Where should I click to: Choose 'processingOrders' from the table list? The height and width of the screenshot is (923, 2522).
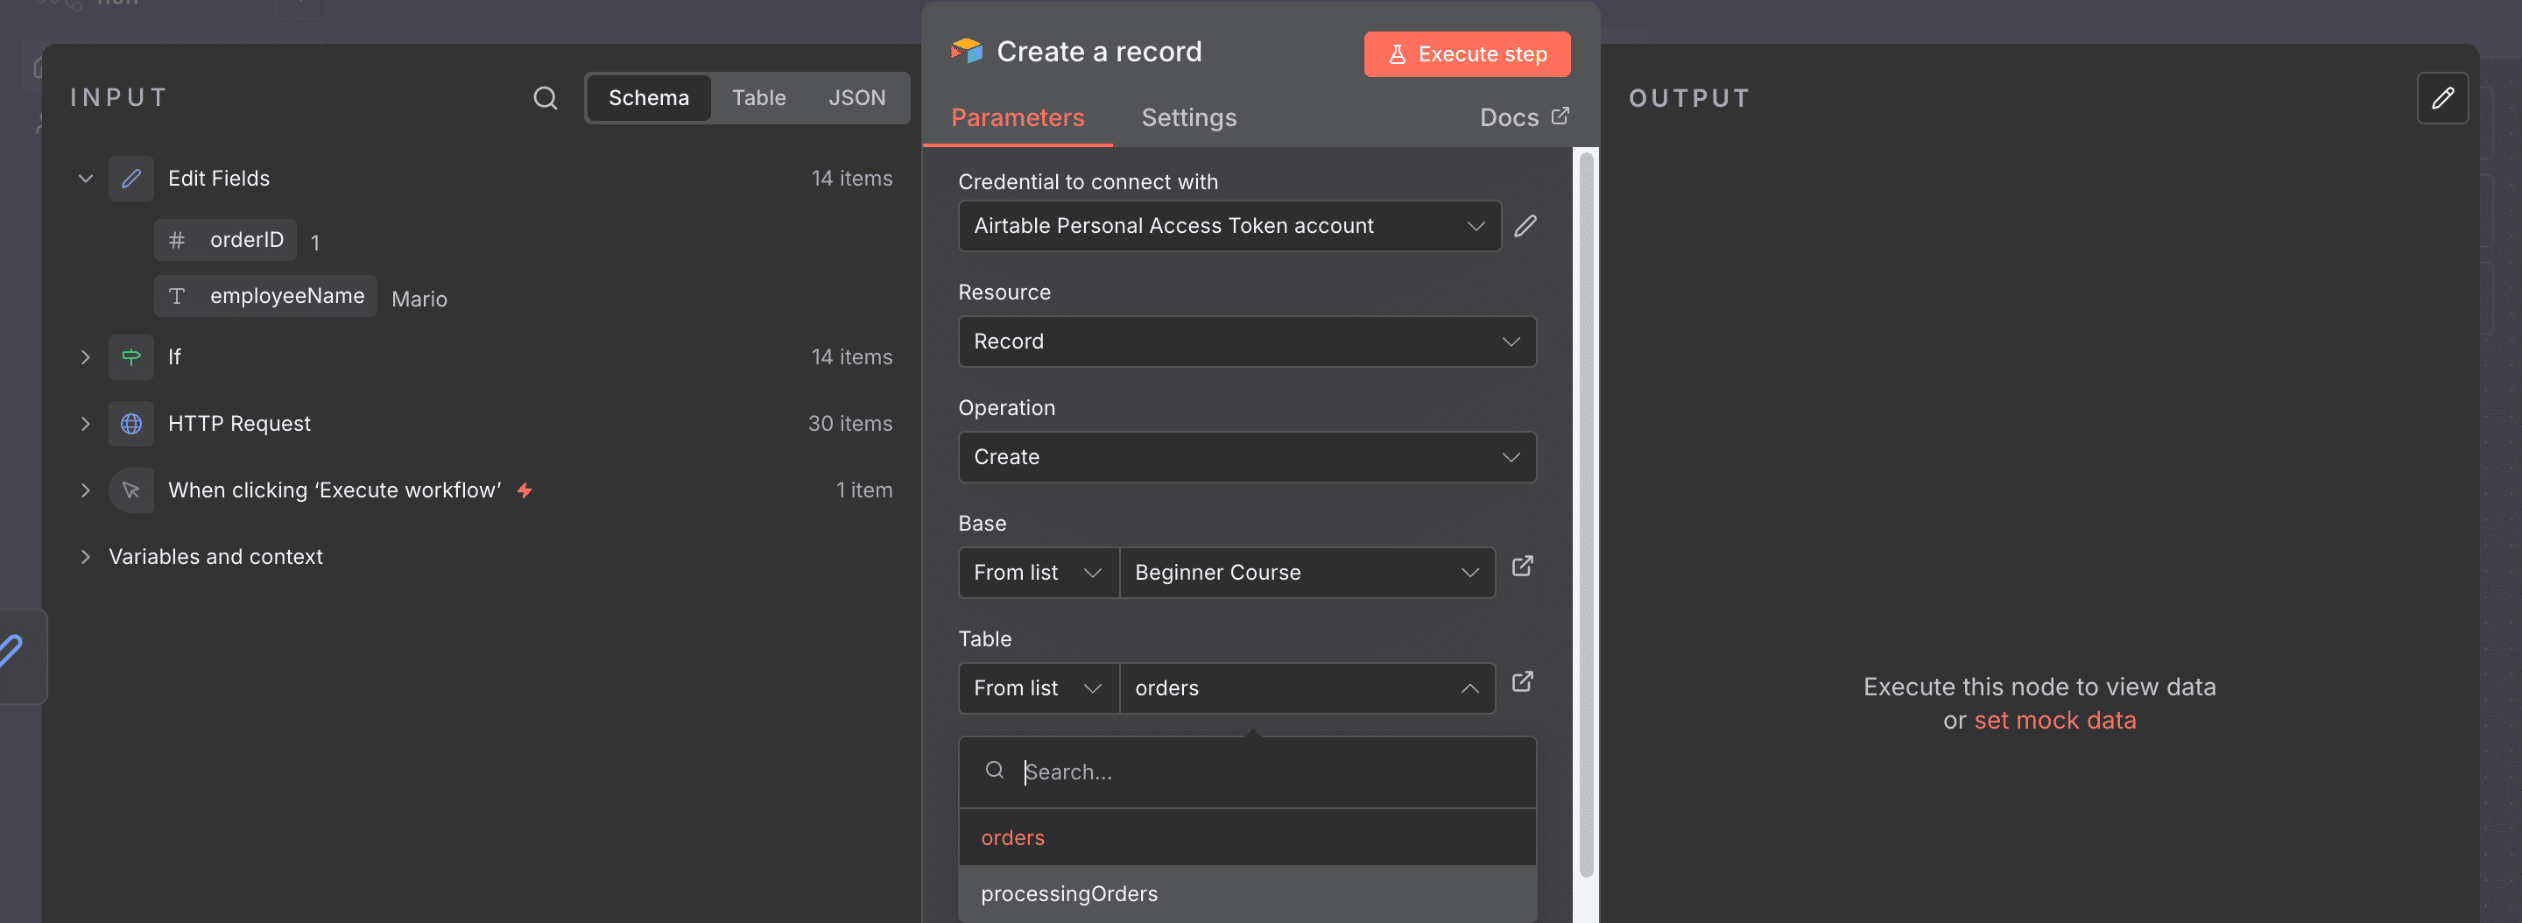[1246, 893]
